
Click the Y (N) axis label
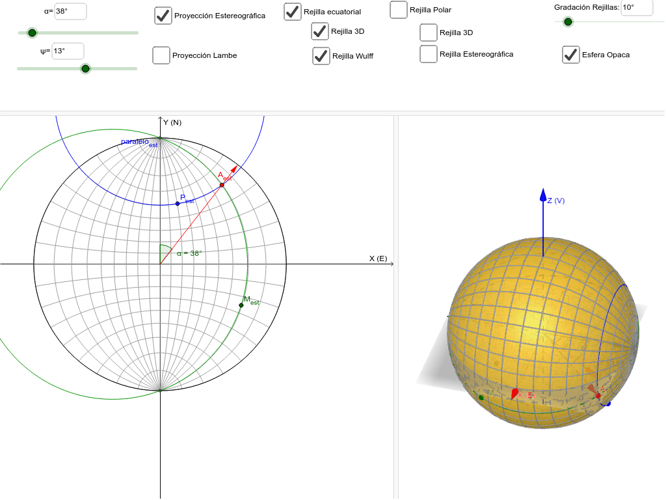click(172, 122)
